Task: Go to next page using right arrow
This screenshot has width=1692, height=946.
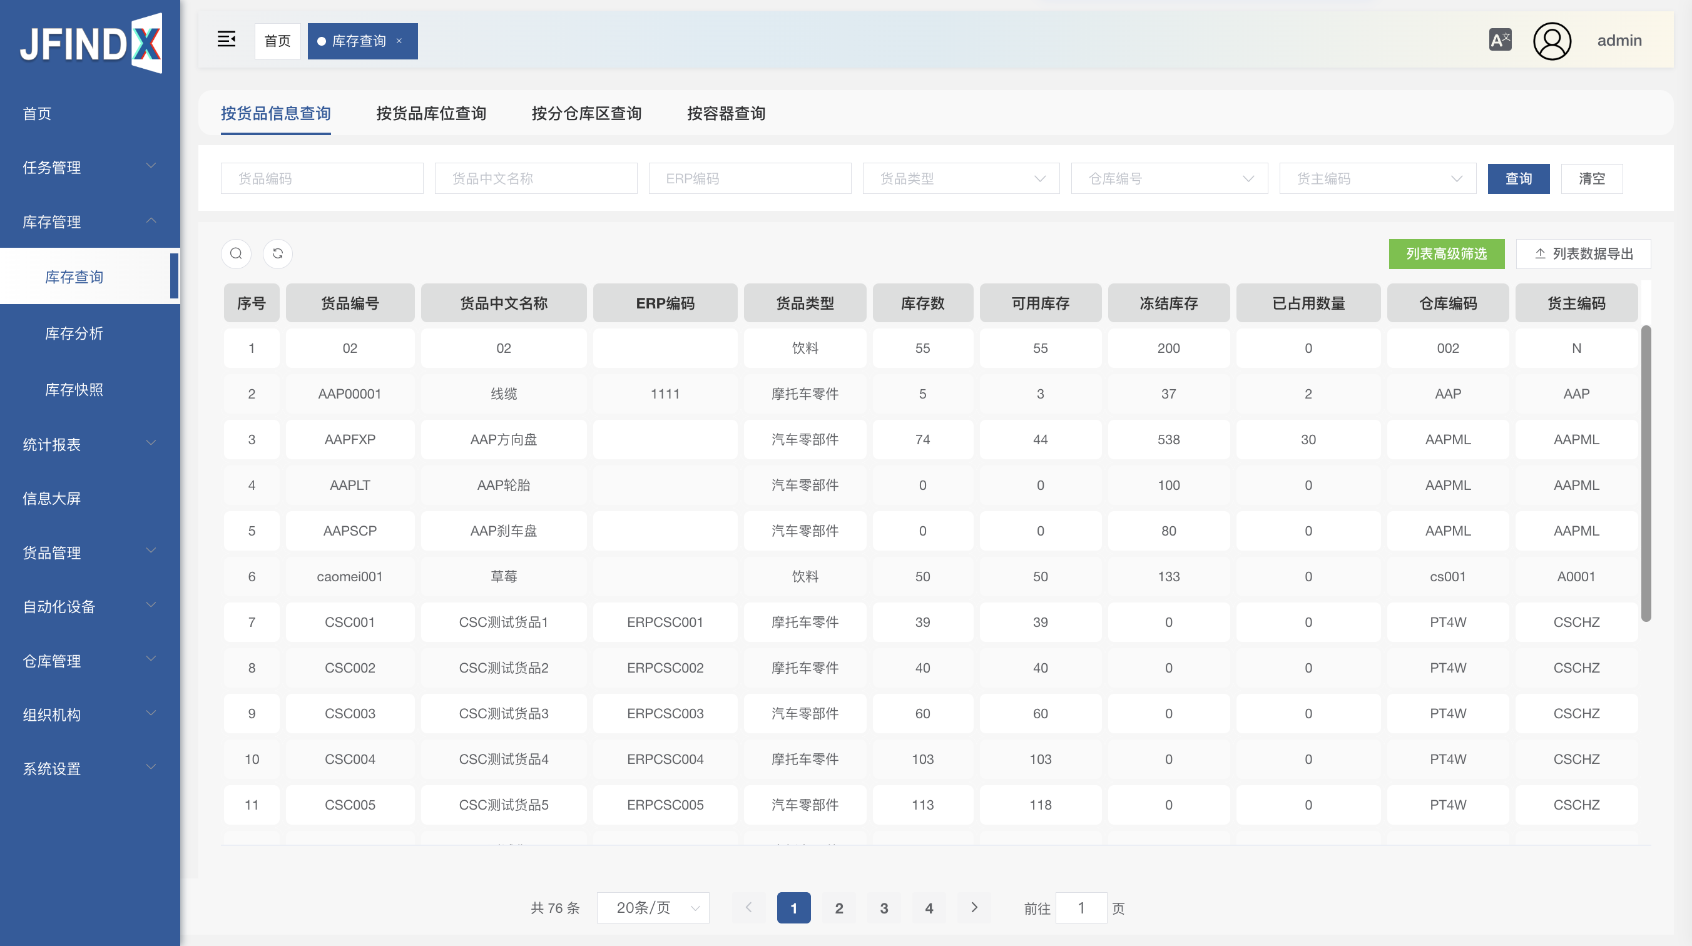Action: pyautogui.click(x=974, y=907)
